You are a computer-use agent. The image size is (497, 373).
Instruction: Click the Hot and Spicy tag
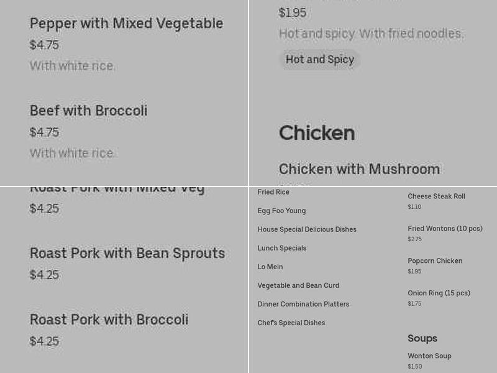click(x=320, y=60)
